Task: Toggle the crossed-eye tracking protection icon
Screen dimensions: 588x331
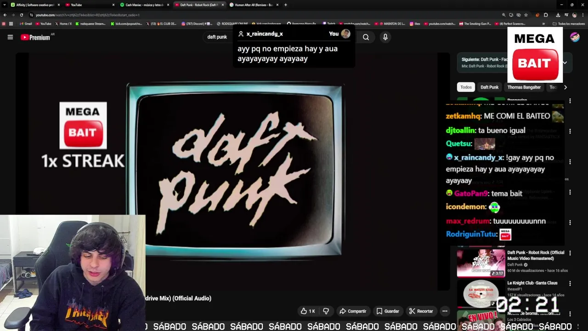Action: 519,15
